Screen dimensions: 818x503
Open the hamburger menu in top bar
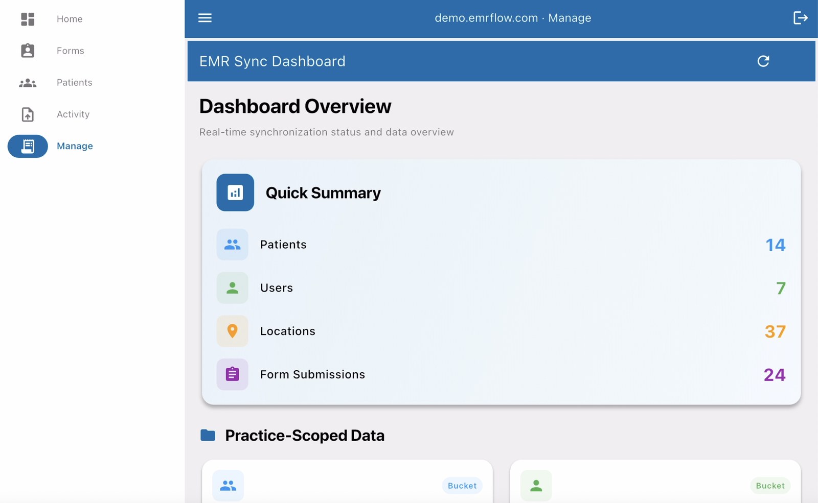point(204,18)
